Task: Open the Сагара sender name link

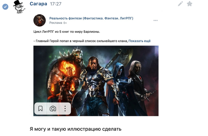Action: (38, 4)
